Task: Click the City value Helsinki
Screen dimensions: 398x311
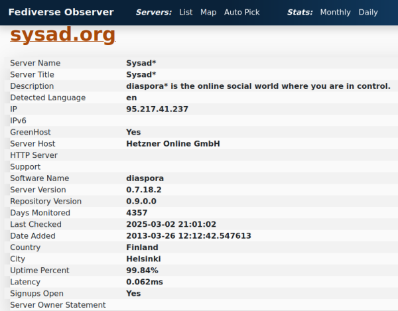Action: click(143, 259)
